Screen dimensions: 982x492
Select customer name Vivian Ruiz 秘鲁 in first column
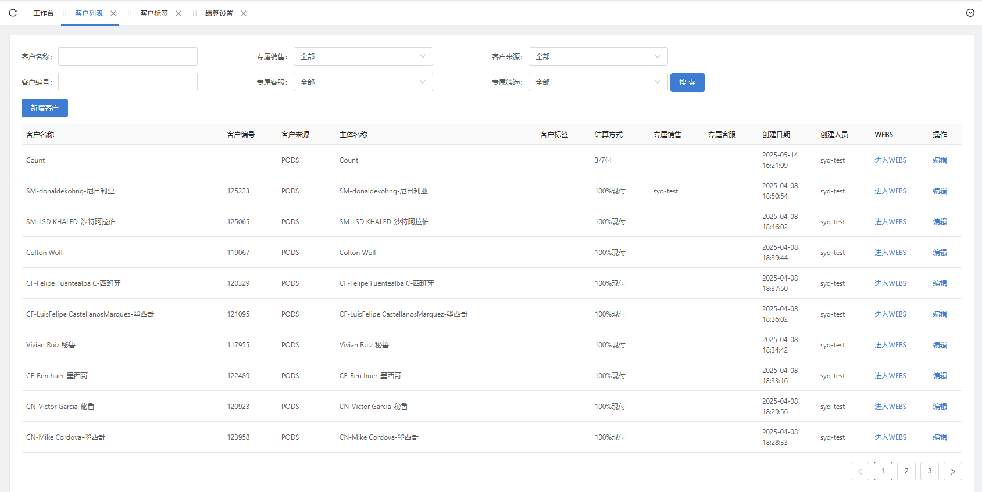click(x=51, y=345)
